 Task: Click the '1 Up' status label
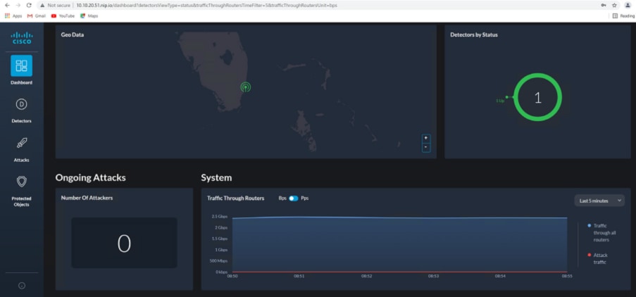500,101
